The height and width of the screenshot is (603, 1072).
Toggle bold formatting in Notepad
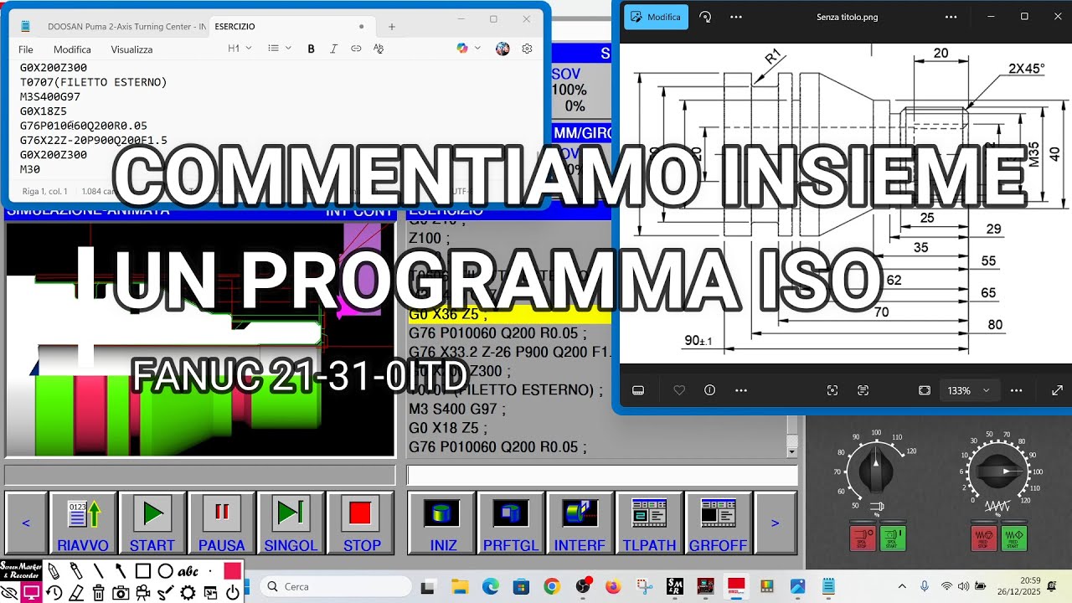tap(311, 49)
